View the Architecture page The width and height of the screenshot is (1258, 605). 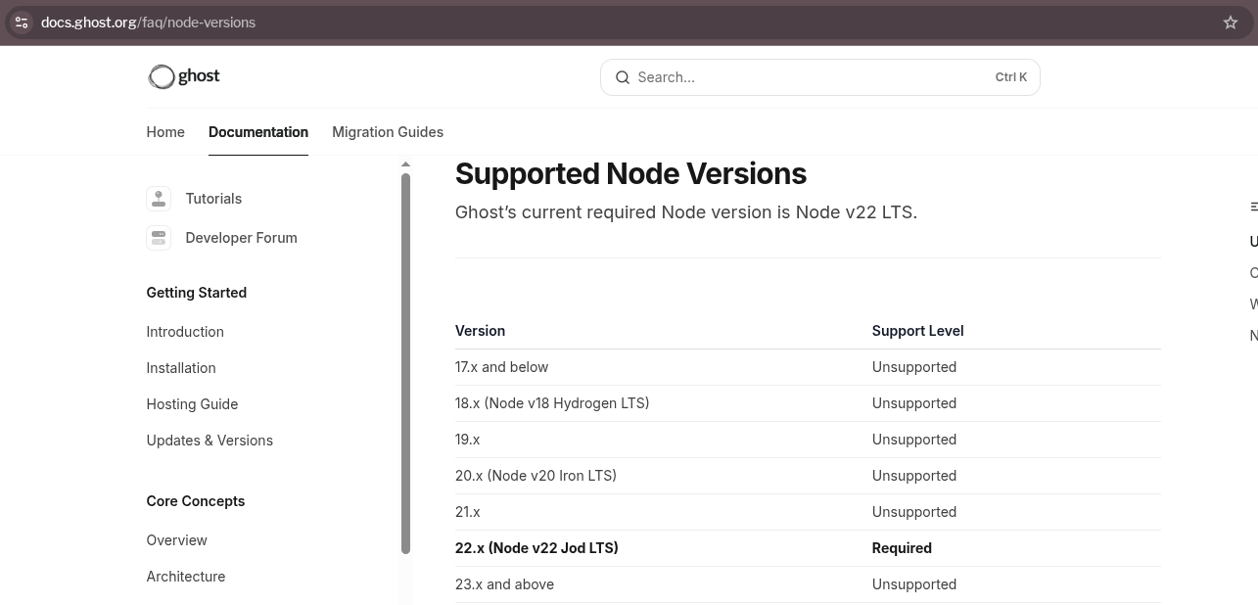[x=186, y=577]
